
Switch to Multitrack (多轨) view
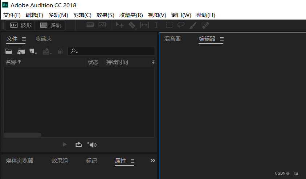coord(50,25)
